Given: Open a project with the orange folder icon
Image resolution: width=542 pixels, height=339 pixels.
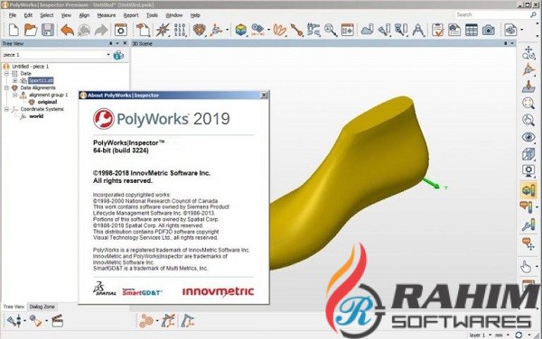Looking at the screenshot, I should [31, 30].
